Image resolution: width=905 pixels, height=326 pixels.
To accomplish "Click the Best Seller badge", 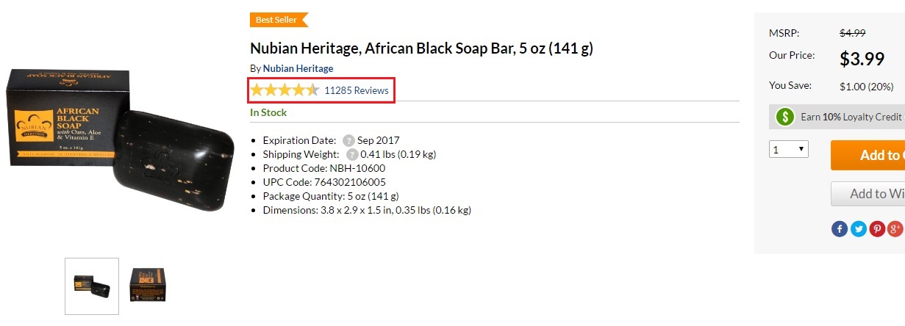I will pyautogui.click(x=279, y=20).
